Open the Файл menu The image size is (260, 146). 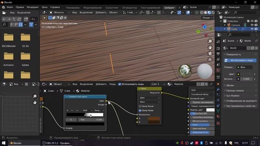pyautogui.click(x=10, y=7)
